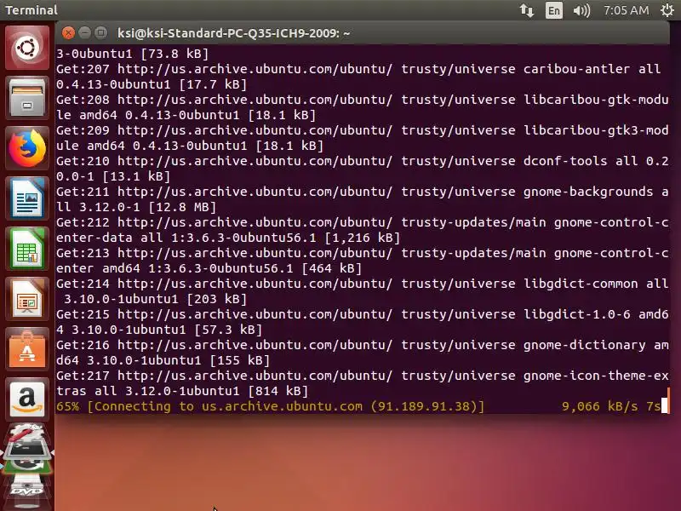The width and height of the screenshot is (681, 511).
Task: Open the session power menu icon
Action: tap(667, 10)
